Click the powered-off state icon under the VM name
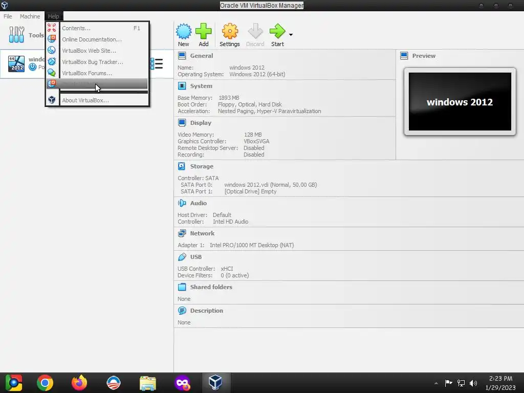The height and width of the screenshot is (393, 524). click(x=32, y=67)
